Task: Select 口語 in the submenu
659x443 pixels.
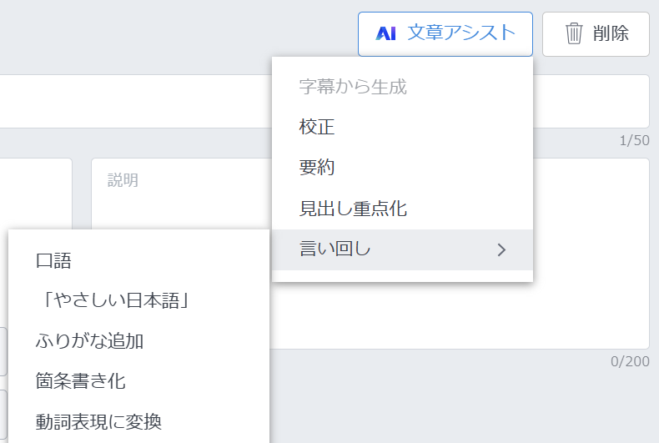Action: click(x=53, y=260)
